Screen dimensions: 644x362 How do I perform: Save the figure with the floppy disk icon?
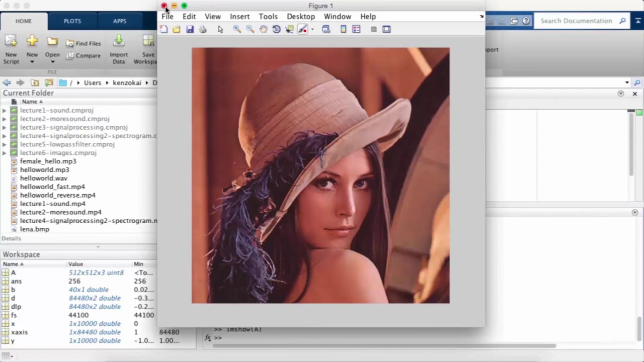click(190, 30)
